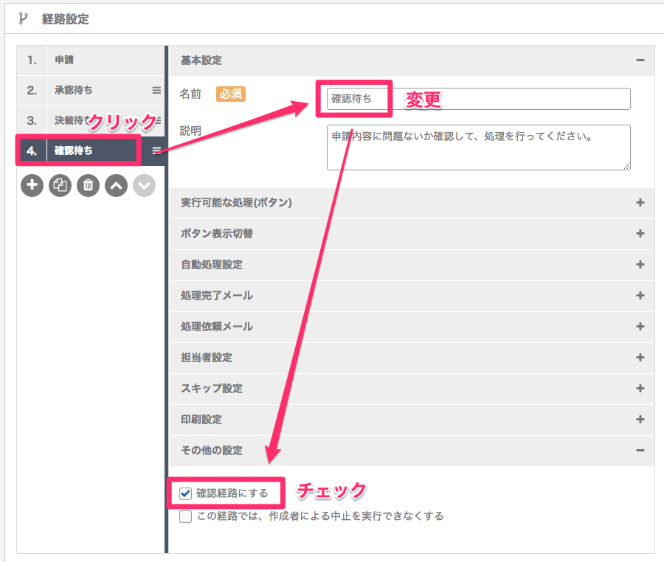Click drag handle of 承認待ち row
Viewport: 664px width, 562px height.
[x=156, y=90]
